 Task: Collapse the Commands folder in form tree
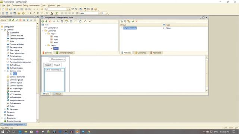(43, 31)
